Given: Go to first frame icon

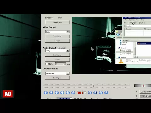Looking at the screenshot, I should pyautogui.click(x=101, y=93).
